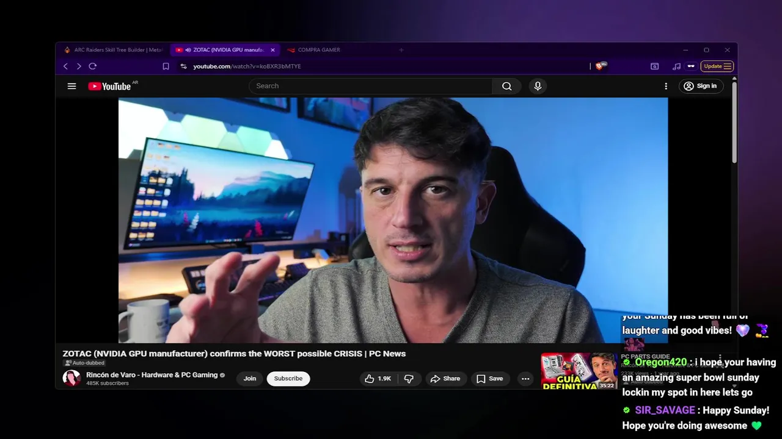Switch to COMPRA GAMER tab
The width and height of the screenshot is (782, 439).
[x=318, y=50]
